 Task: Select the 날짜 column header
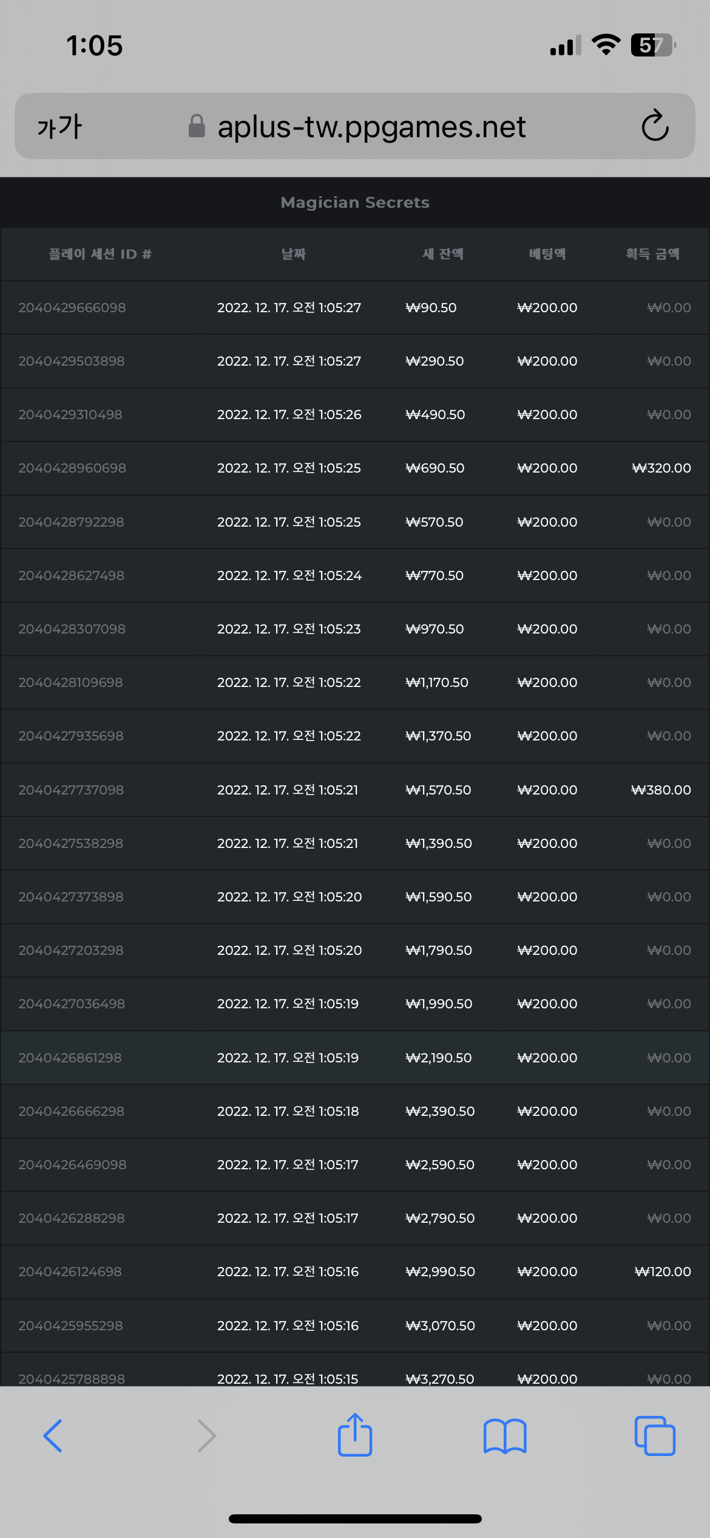point(294,254)
